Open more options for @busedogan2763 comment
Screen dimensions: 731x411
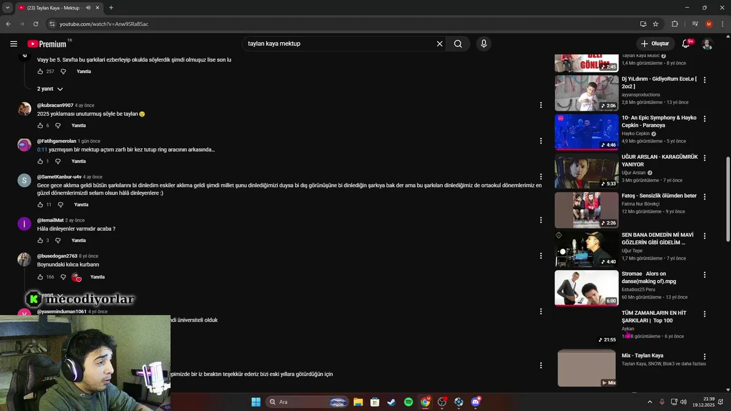541,256
